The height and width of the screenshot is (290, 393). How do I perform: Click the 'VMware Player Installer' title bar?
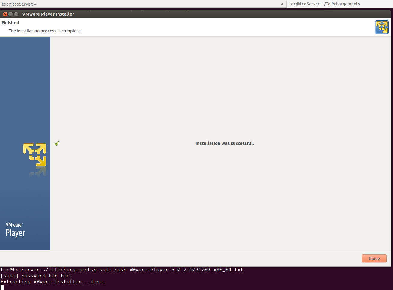48,14
